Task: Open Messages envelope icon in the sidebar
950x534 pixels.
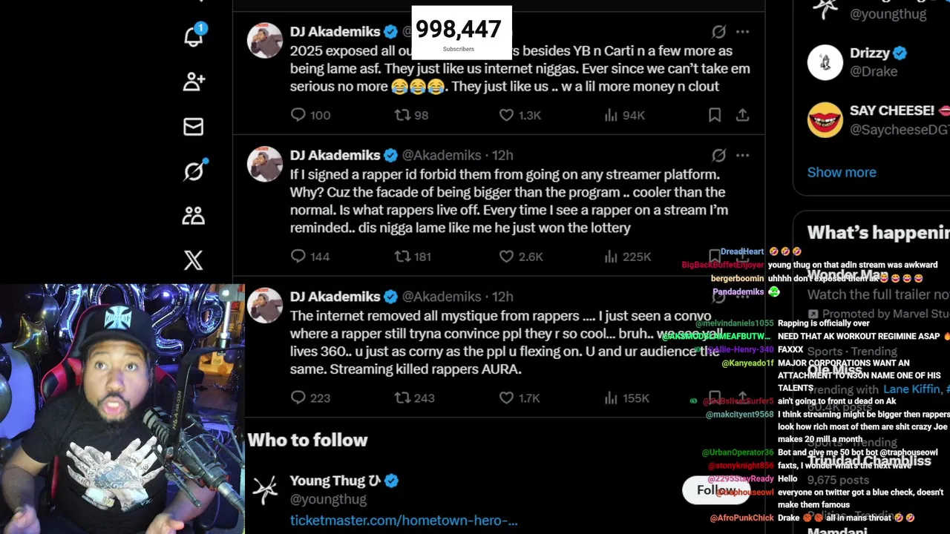Action: (193, 127)
